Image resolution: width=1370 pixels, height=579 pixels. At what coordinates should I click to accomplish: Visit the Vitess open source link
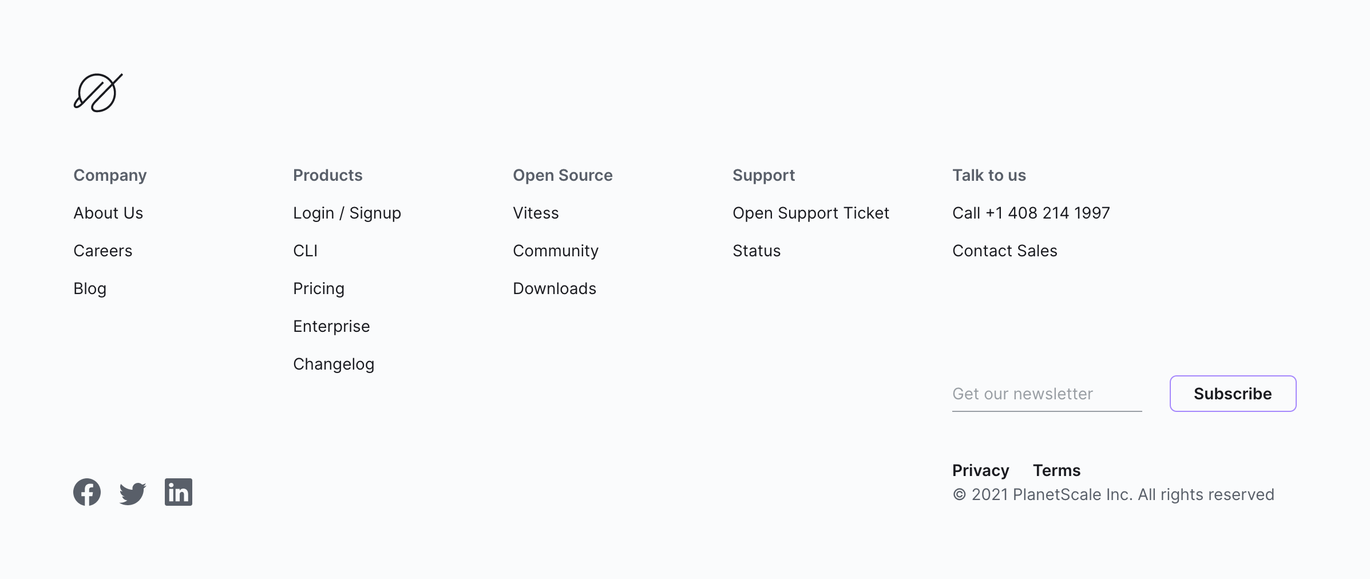click(x=536, y=213)
